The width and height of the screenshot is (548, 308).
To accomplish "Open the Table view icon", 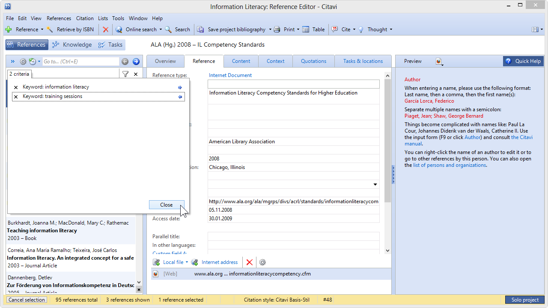I will (306, 30).
